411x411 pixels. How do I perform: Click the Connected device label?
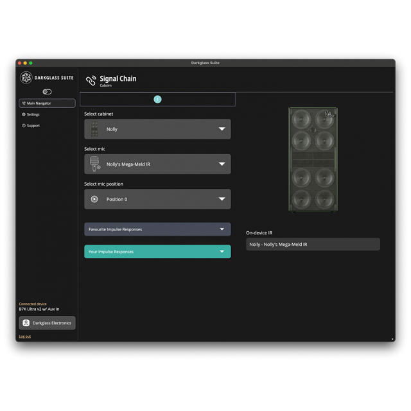click(x=33, y=304)
